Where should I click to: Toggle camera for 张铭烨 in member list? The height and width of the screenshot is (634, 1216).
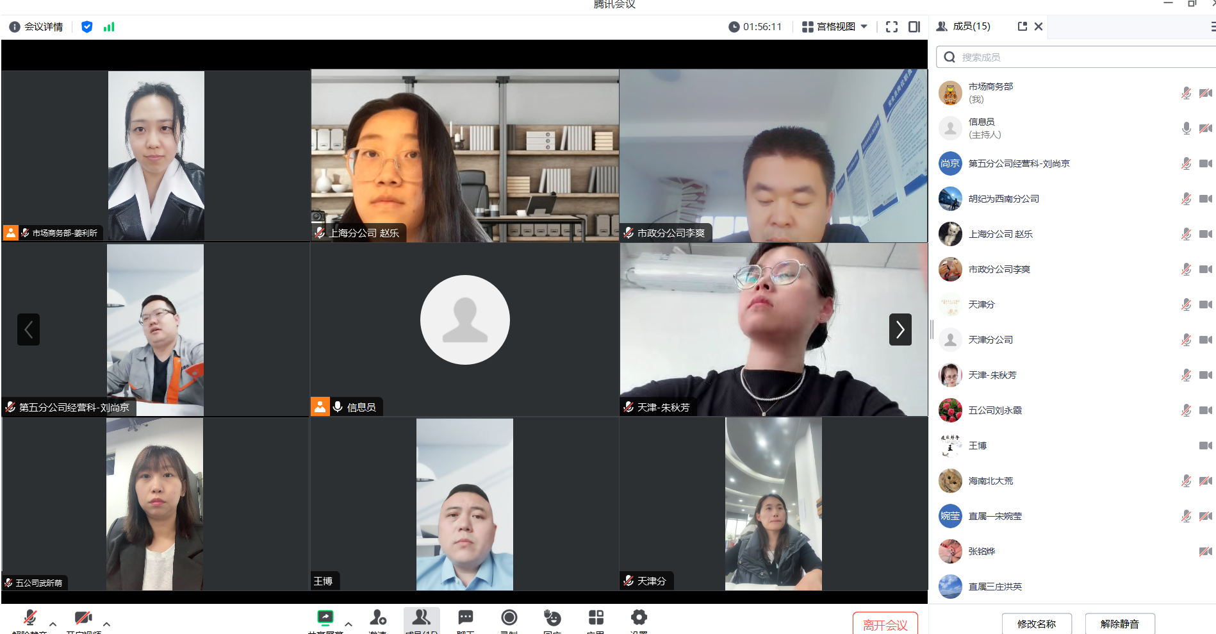1206,551
